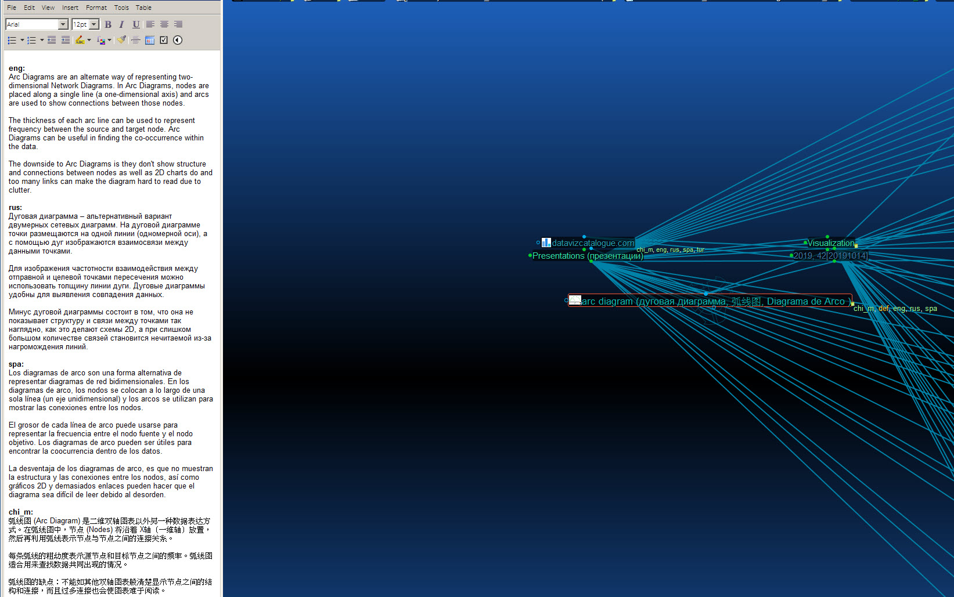Open the Tools menu
This screenshot has height=597, width=954.
point(121,7)
